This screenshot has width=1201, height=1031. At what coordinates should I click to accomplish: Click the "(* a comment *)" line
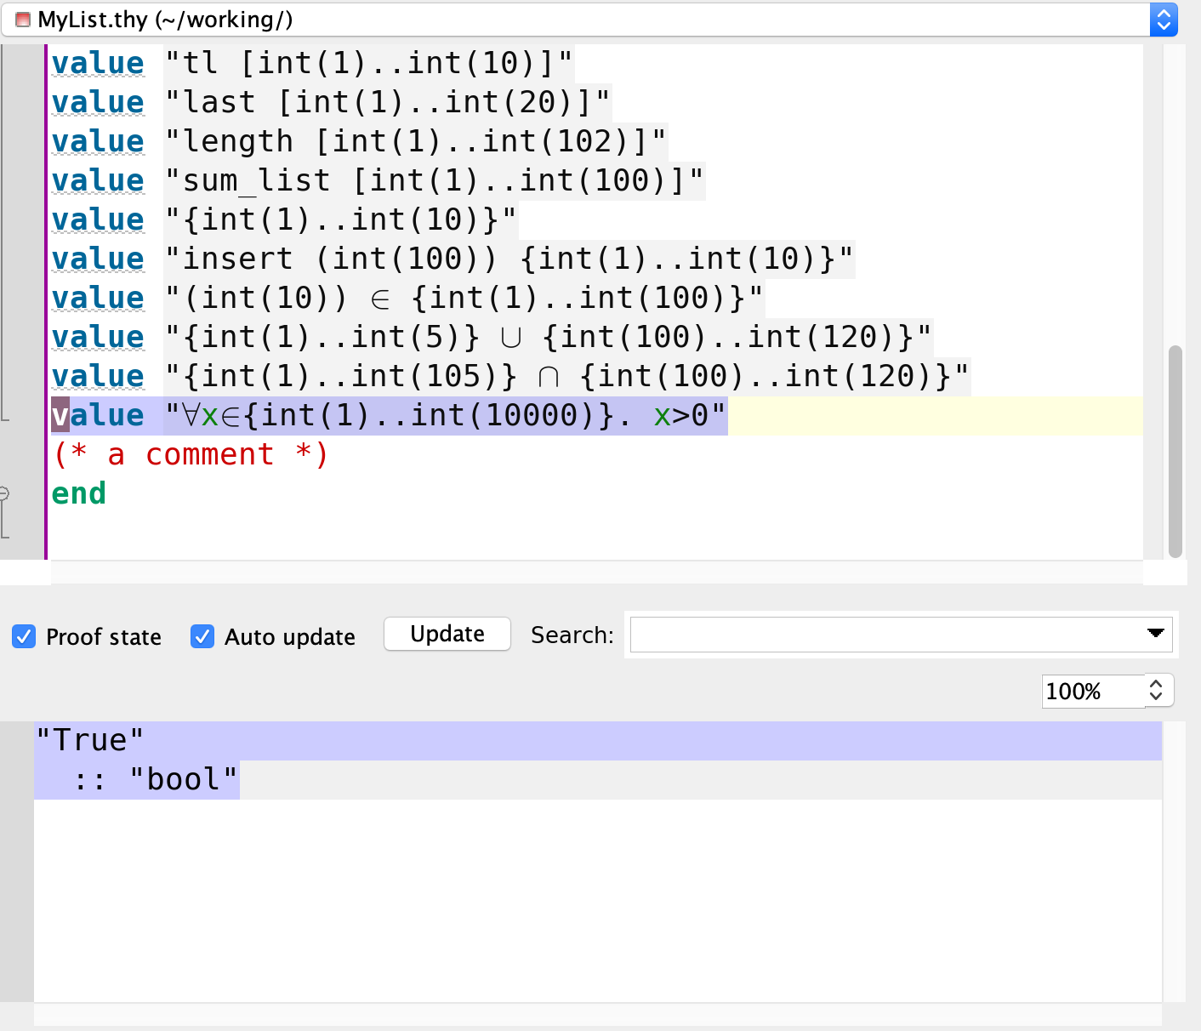tap(191, 454)
